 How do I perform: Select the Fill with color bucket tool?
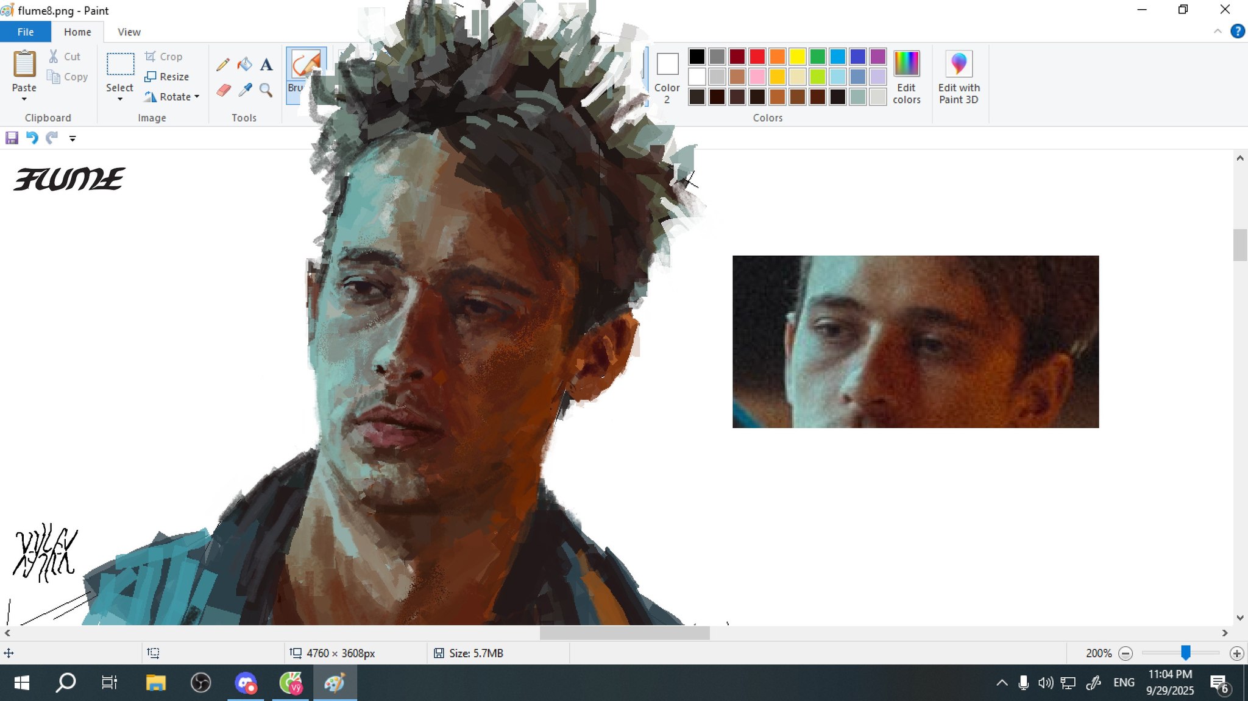pyautogui.click(x=245, y=64)
